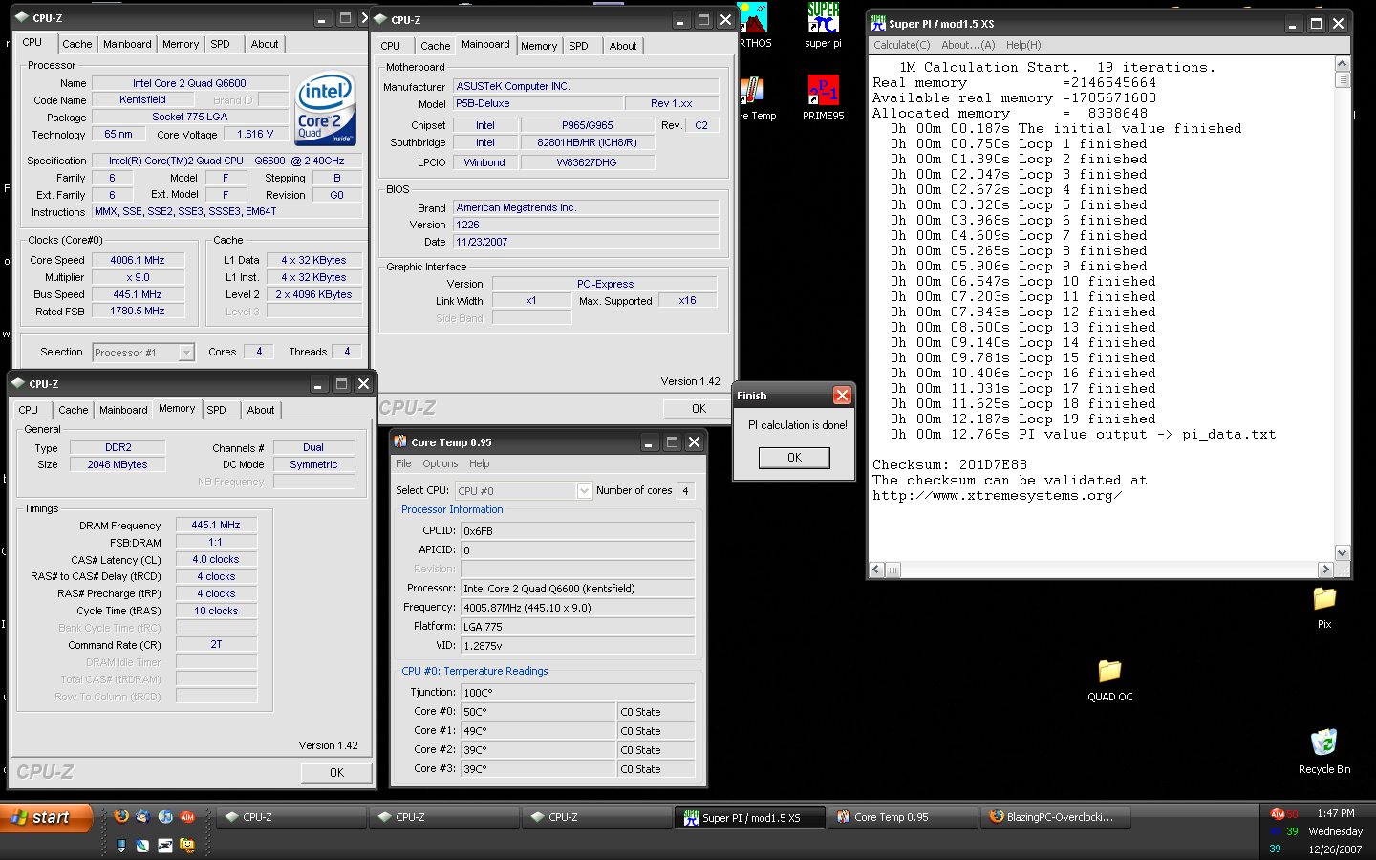1376x860 pixels.
Task: Open About tab in CPU-Z window showing Timings
Action: pos(261,410)
